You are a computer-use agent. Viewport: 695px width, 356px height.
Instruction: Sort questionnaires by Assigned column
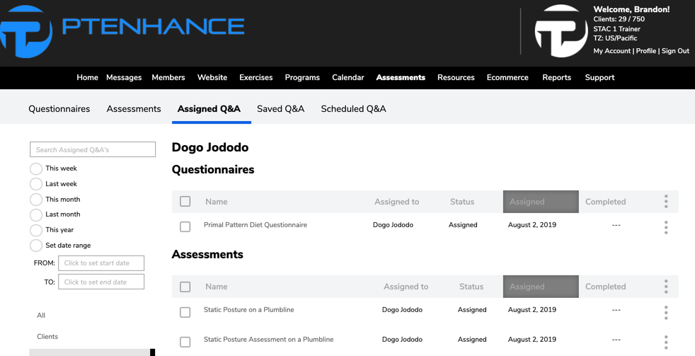pos(541,202)
